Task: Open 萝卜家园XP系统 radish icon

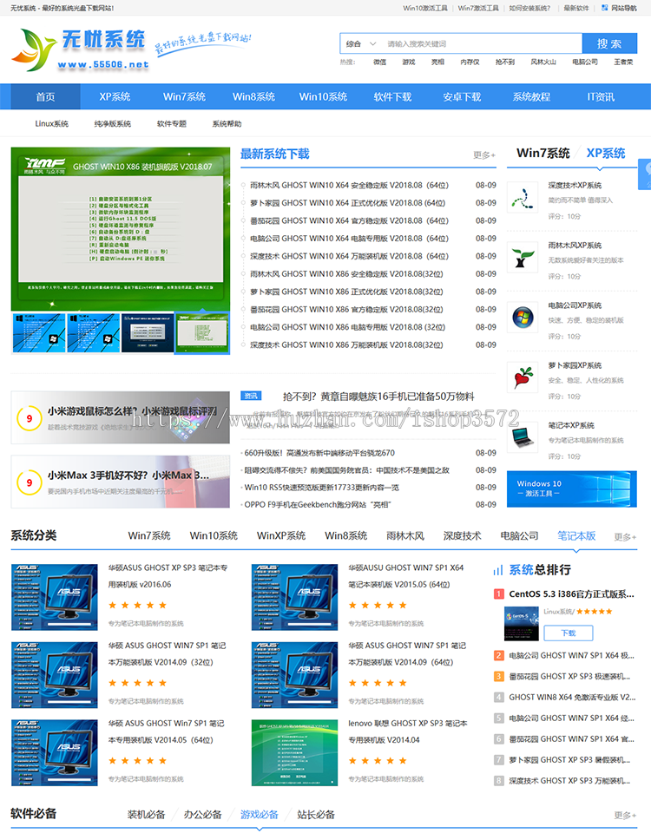Action: [523, 377]
